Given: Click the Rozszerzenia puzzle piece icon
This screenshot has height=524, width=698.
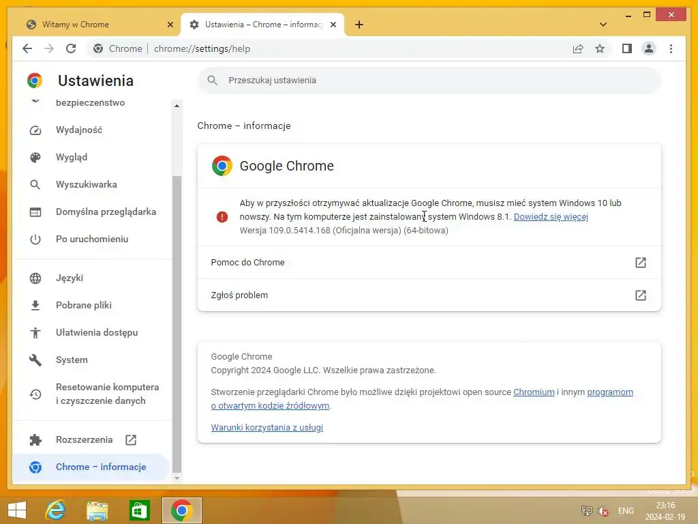Looking at the screenshot, I should [35, 440].
